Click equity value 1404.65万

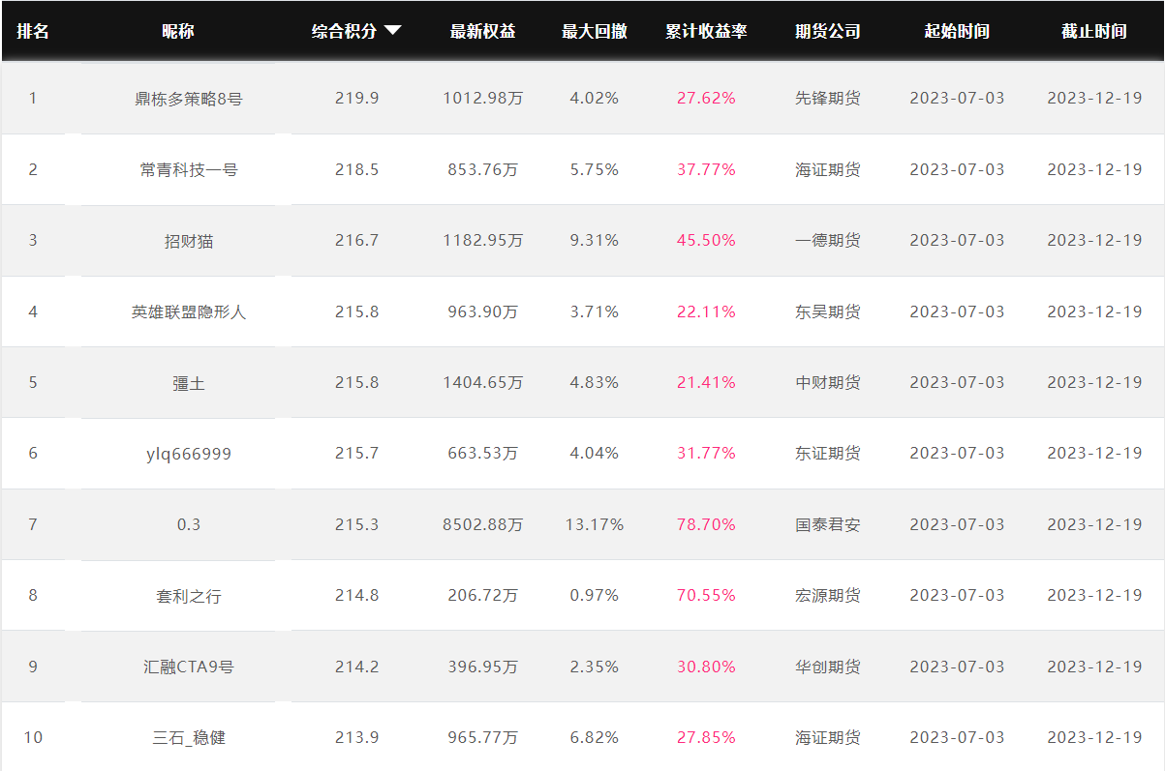(x=483, y=382)
